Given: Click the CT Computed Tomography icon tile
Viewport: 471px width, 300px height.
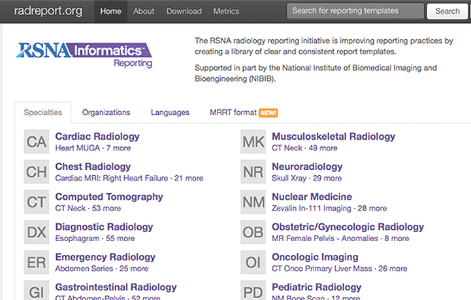Looking at the screenshot, I should 37,202.
